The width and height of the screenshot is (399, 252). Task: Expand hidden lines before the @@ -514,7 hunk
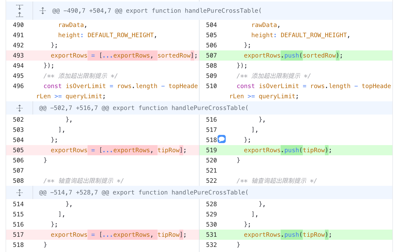pos(20,192)
